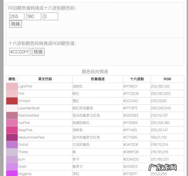Click the green value field containing 180
188x176 pixels.
(33, 16)
